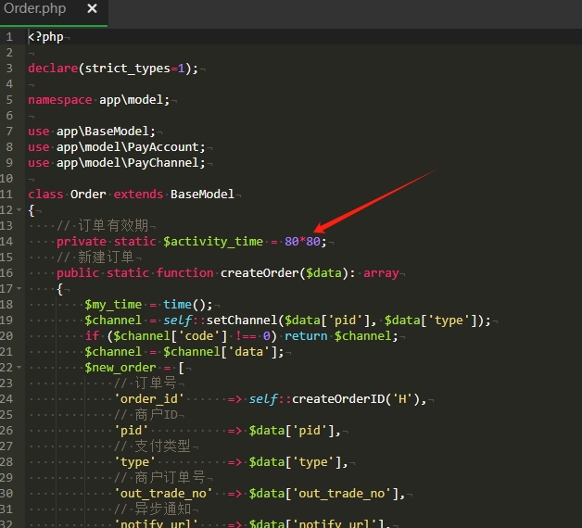This screenshot has width=582, height=528.
Task: Click the comment '新建订单'
Action: 106,258
